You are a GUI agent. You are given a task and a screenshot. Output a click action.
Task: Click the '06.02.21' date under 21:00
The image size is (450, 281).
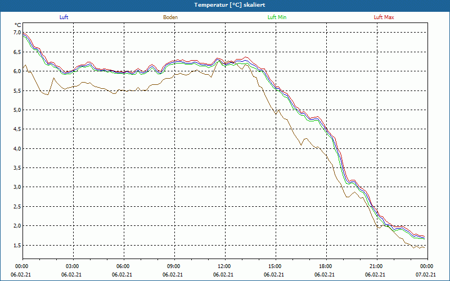(x=375, y=275)
